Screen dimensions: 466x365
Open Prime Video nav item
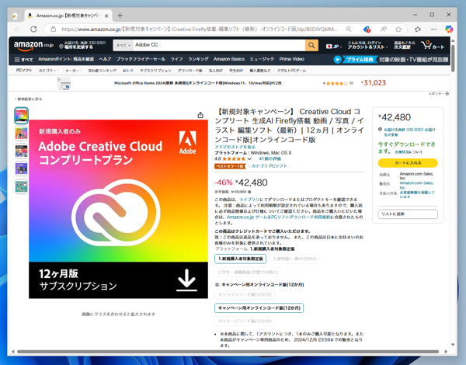coord(291,59)
